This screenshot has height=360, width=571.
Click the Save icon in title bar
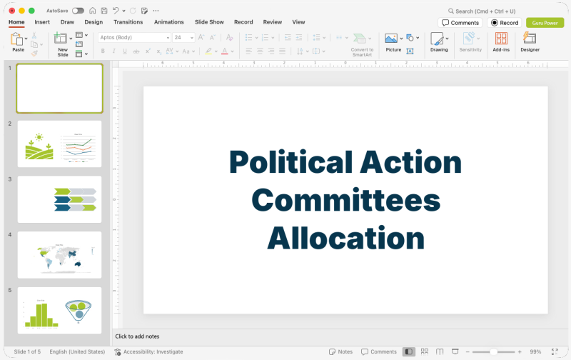[104, 11]
